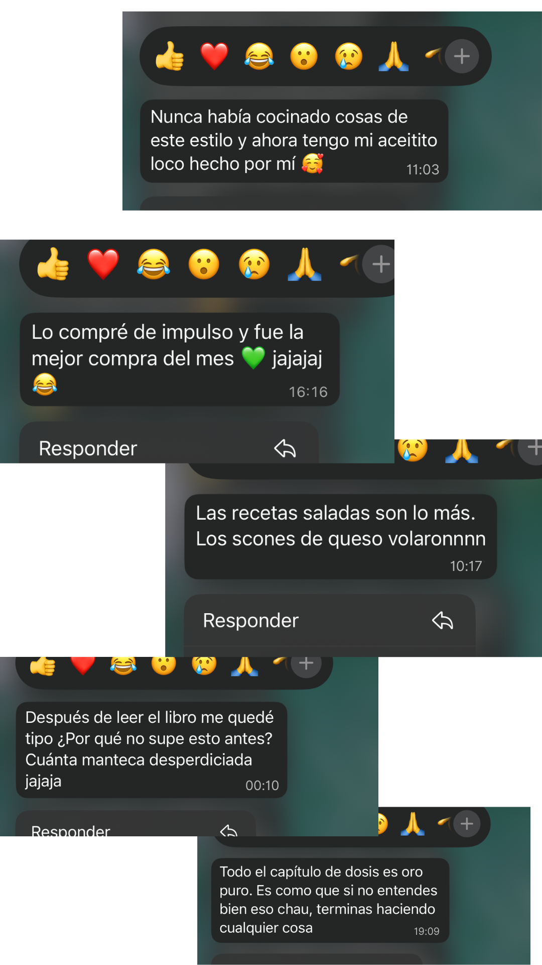Tap the reply arrow under the 16:16 message

tap(285, 448)
